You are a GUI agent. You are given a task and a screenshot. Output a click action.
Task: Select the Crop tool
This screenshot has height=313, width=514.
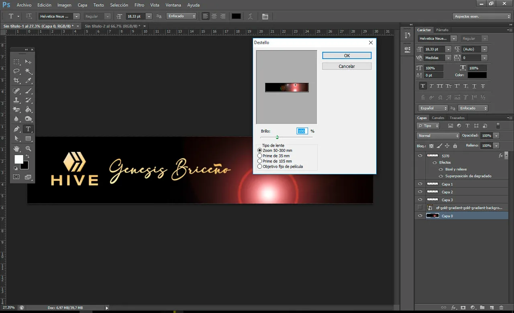coord(16,81)
